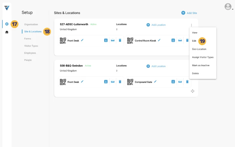Click the pencil icon beside Control Room Kiosk

coord(159,40)
